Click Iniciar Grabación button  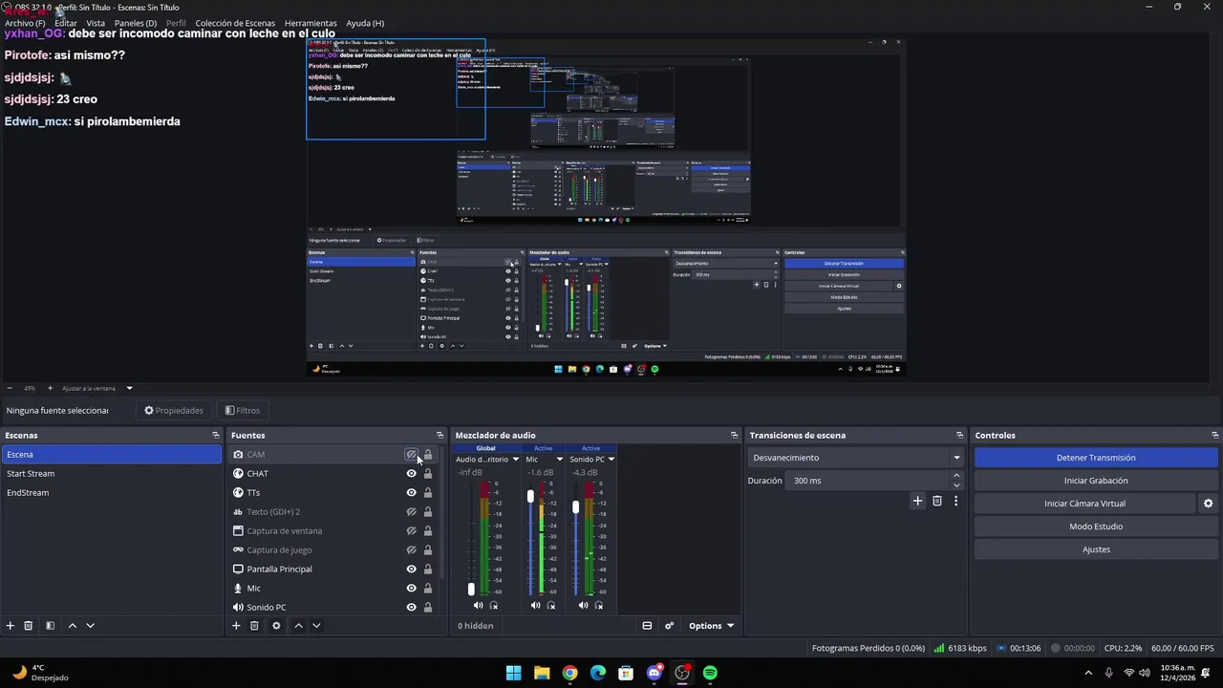1096,481
